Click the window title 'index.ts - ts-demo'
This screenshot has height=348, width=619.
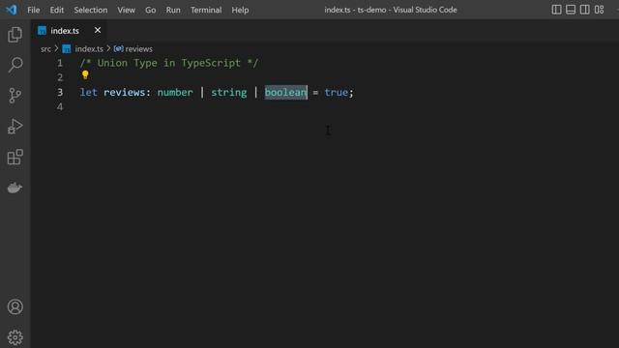coord(391,10)
